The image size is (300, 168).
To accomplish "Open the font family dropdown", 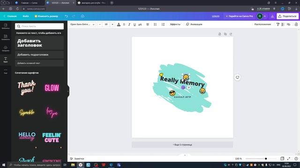I will point(82,24).
